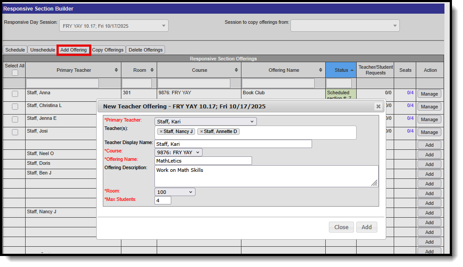Expand the Session to copy offerings from dropdown
The width and height of the screenshot is (463, 267).
[345, 26]
